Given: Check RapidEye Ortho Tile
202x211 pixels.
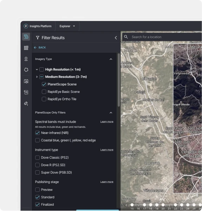Looking at the screenshot, I should [x=44, y=99].
